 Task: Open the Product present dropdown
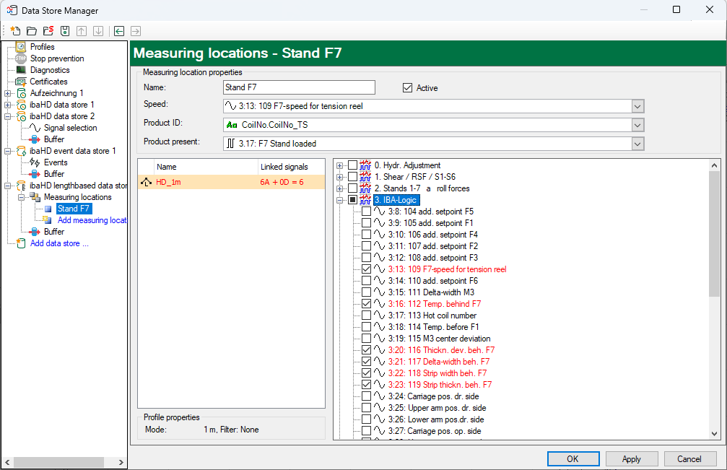point(637,144)
